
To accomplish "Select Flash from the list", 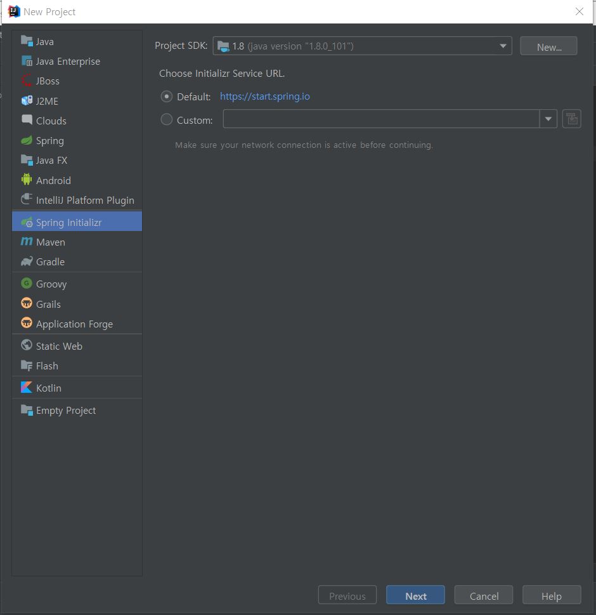I will pyautogui.click(x=77, y=366).
